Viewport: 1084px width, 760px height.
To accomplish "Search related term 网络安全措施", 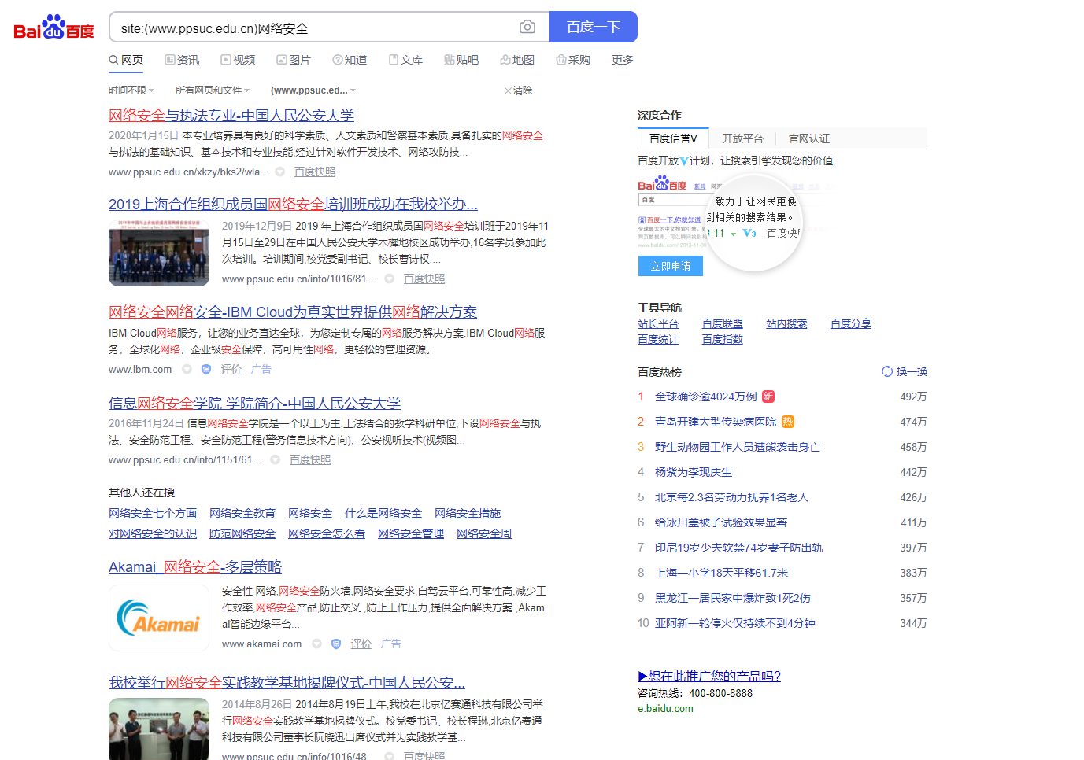I will click(468, 514).
